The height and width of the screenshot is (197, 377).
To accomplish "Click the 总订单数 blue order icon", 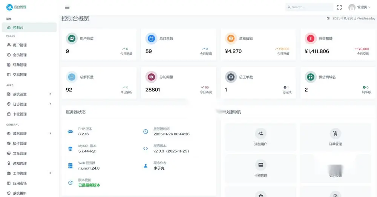I will click(x=151, y=38).
